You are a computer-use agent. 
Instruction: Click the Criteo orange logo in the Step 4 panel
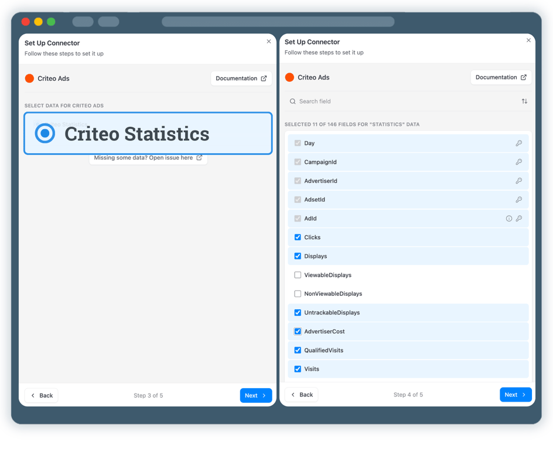[x=289, y=77]
